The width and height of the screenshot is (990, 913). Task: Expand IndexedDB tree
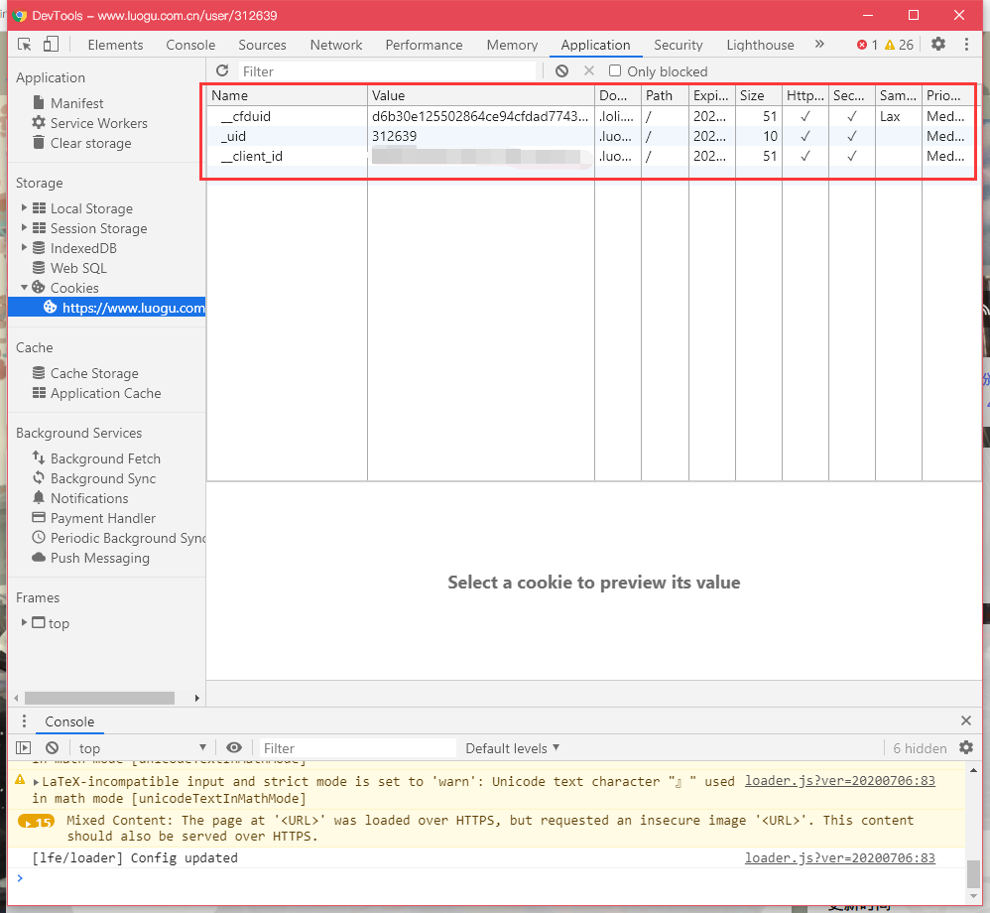[x=24, y=248]
